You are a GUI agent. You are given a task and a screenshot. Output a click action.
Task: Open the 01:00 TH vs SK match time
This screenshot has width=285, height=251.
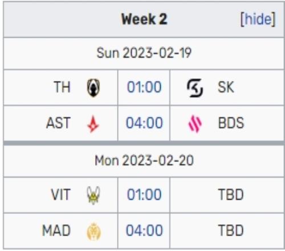(x=144, y=87)
